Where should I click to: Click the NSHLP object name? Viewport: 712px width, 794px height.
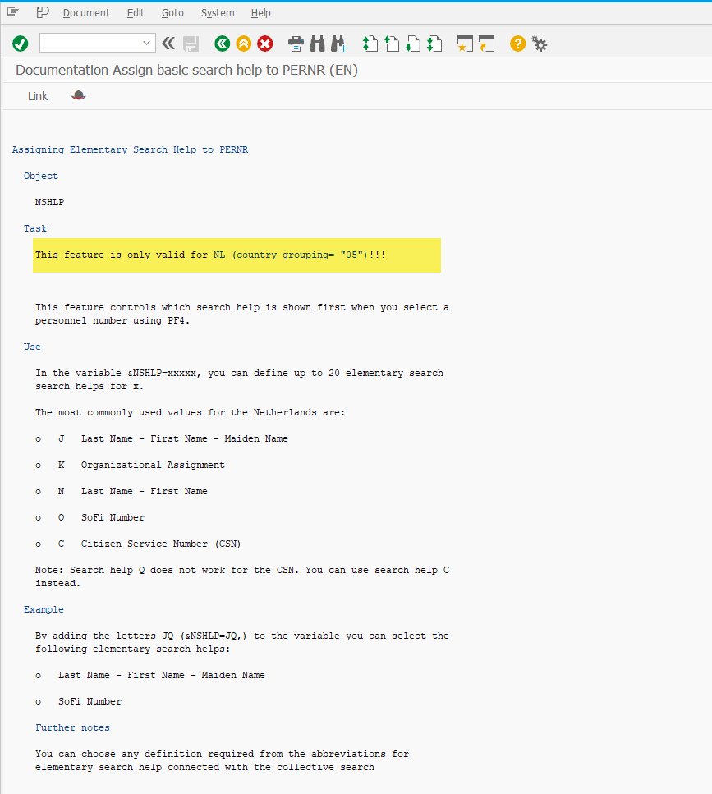click(49, 202)
